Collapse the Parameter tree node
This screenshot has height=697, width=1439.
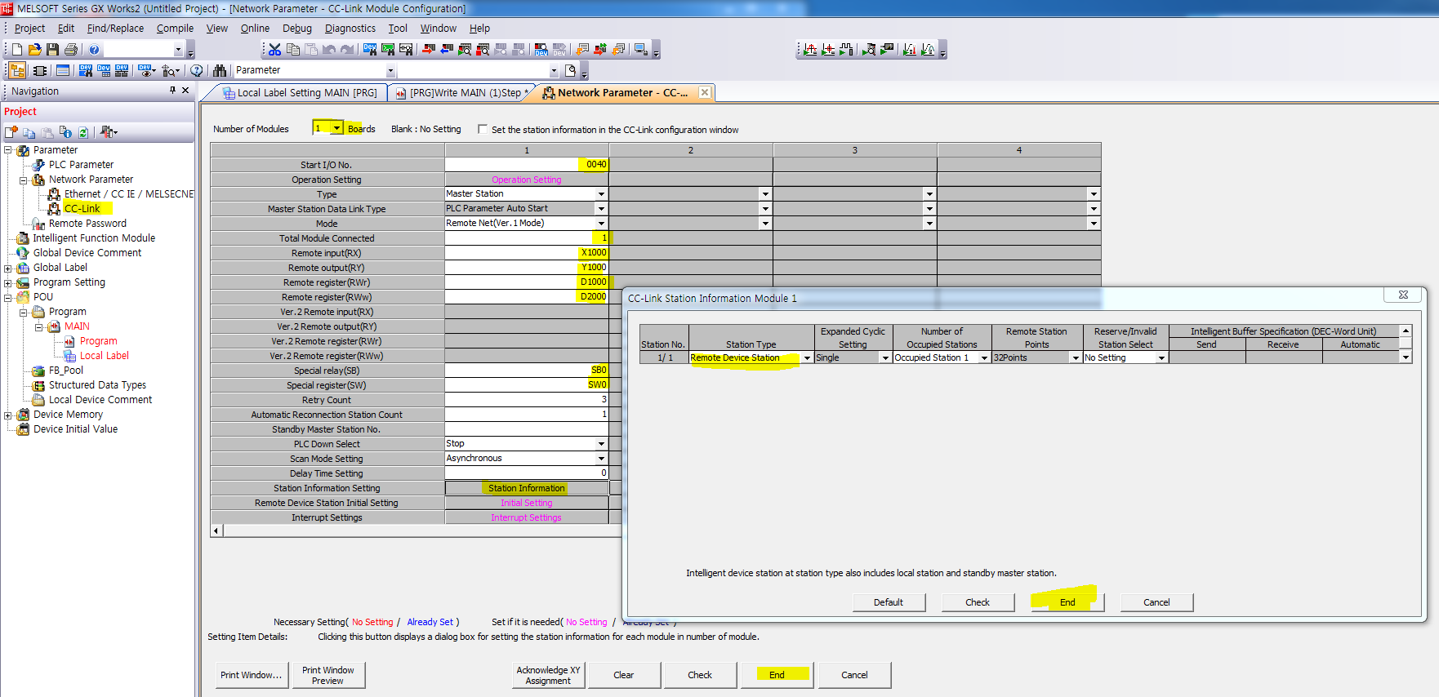tap(8, 150)
